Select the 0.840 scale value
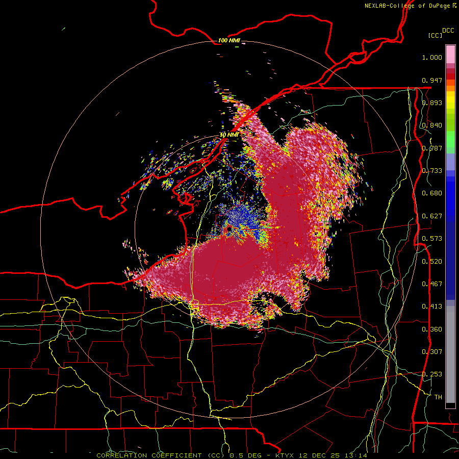This screenshot has height=459, width=459. click(432, 125)
